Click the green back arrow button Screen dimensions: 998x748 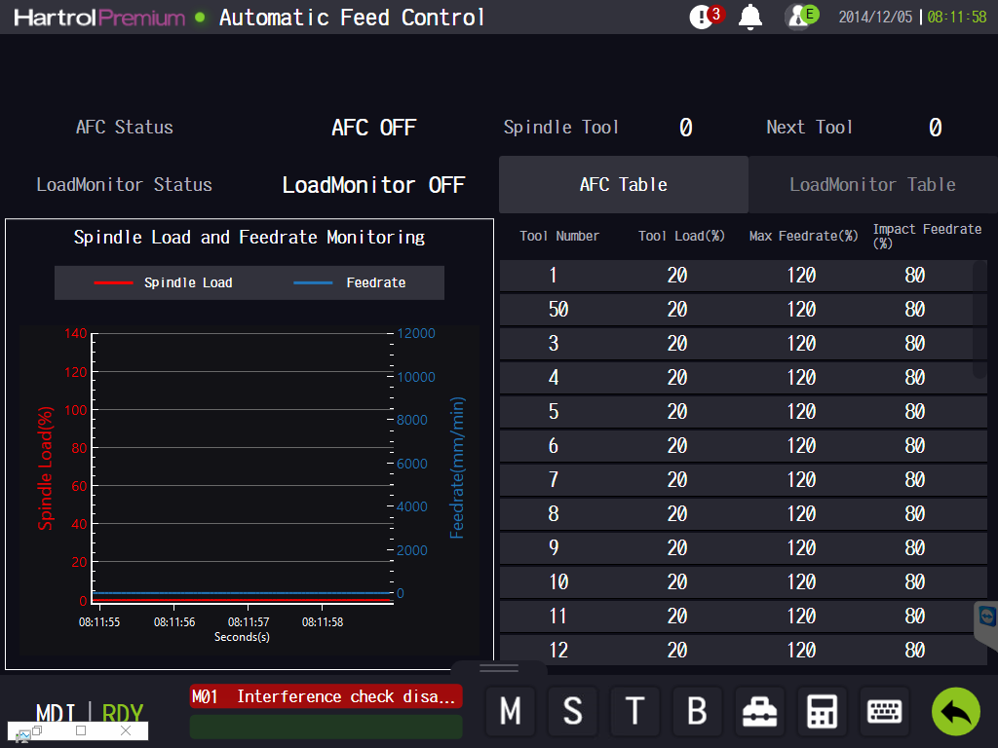[x=955, y=711]
